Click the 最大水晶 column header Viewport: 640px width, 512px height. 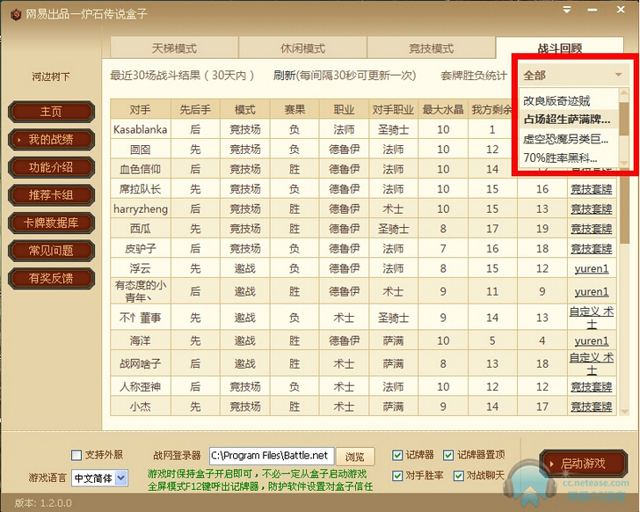coord(443,109)
